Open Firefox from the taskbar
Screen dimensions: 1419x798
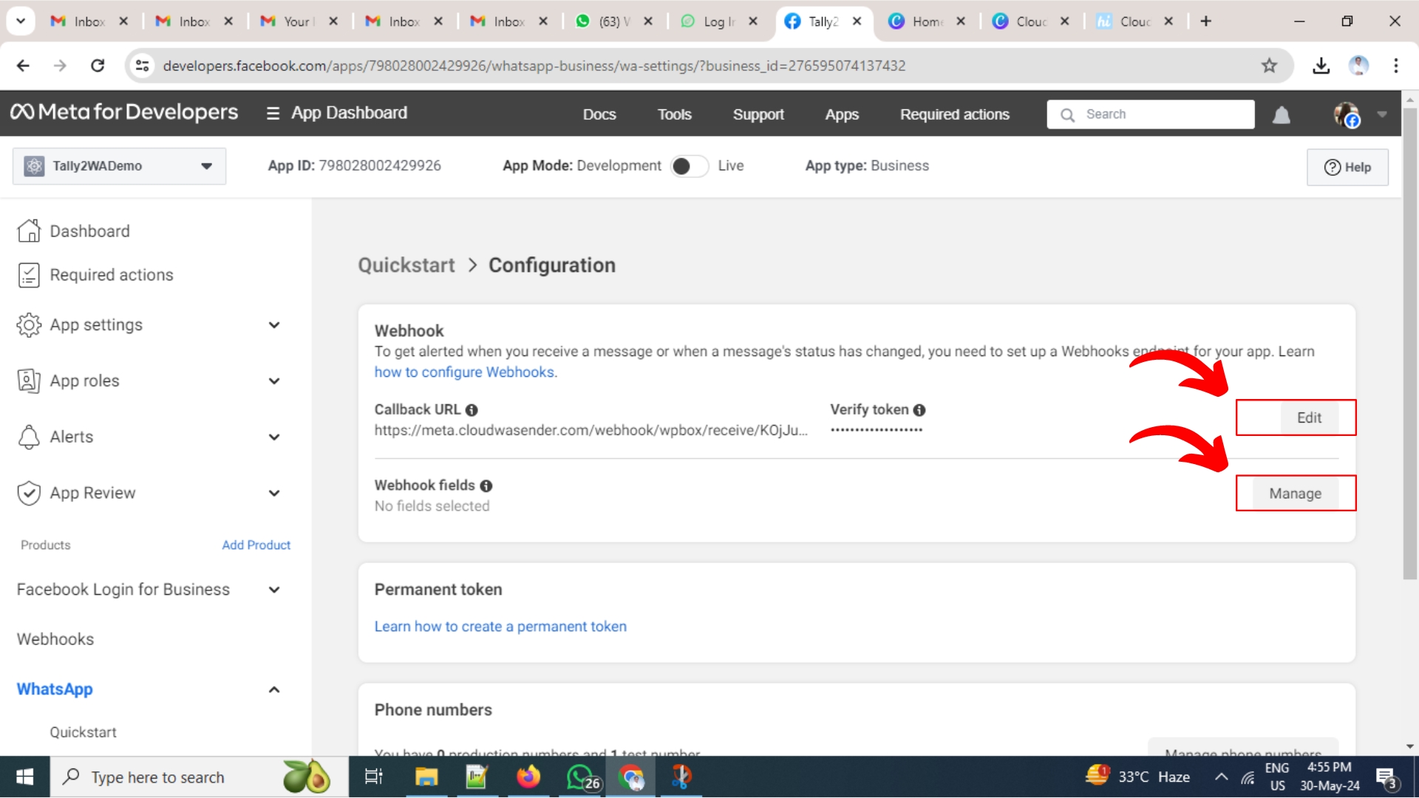[x=528, y=777]
